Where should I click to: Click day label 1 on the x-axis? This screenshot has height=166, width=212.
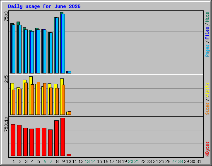pyautogui.click(x=14, y=161)
